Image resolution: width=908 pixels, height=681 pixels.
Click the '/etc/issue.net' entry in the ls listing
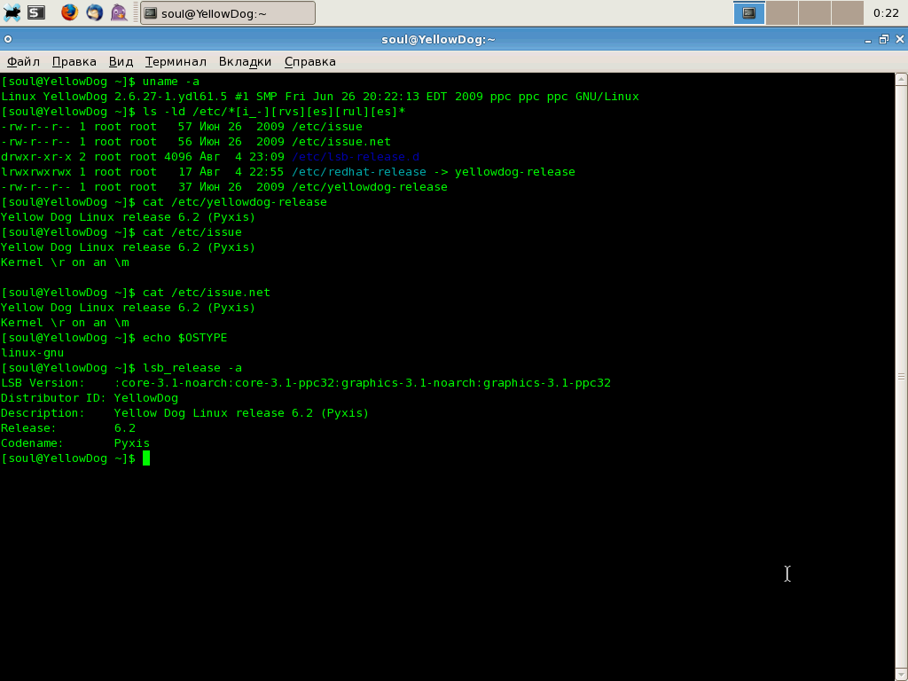coord(341,142)
